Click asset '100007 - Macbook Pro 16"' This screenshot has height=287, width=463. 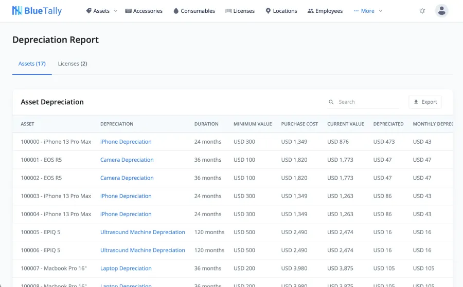tap(54, 269)
